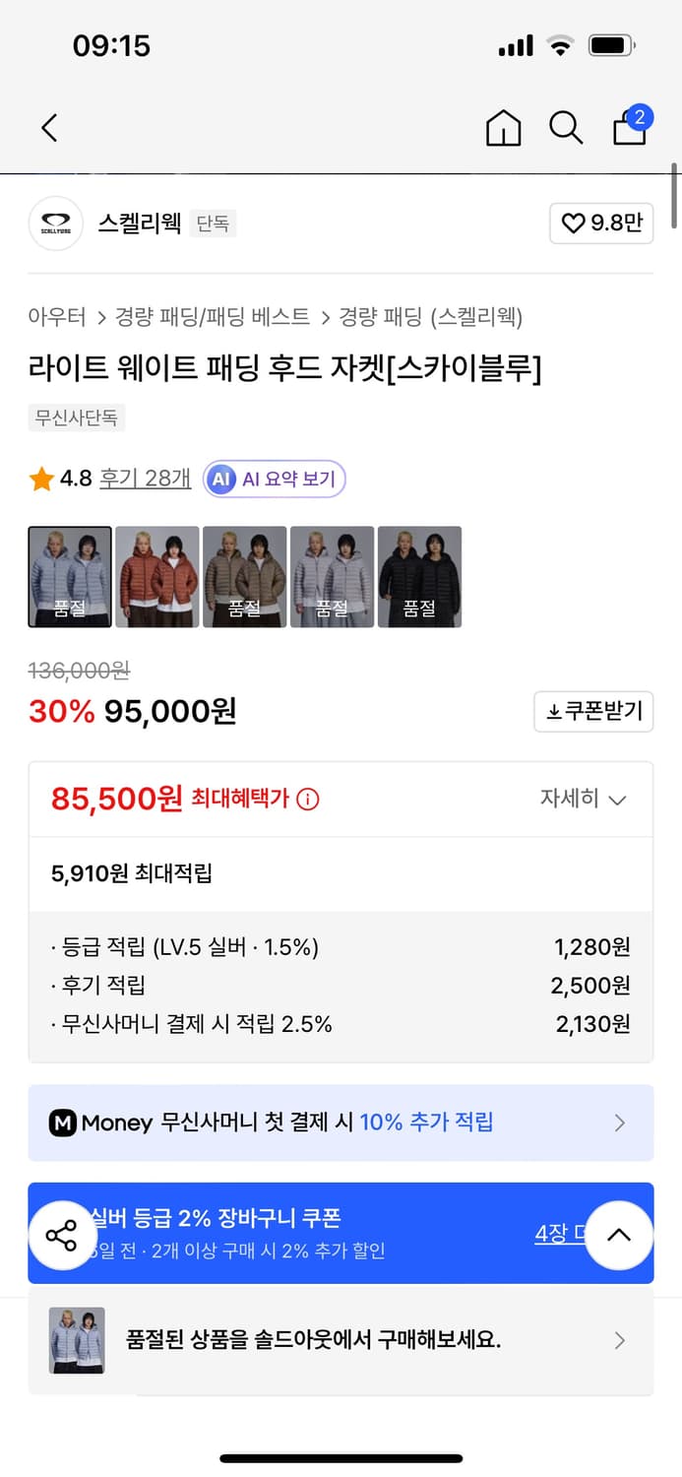The height and width of the screenshot is (1477, 682).
Task: Click the back arrow at top left
Action: [49, 128]
